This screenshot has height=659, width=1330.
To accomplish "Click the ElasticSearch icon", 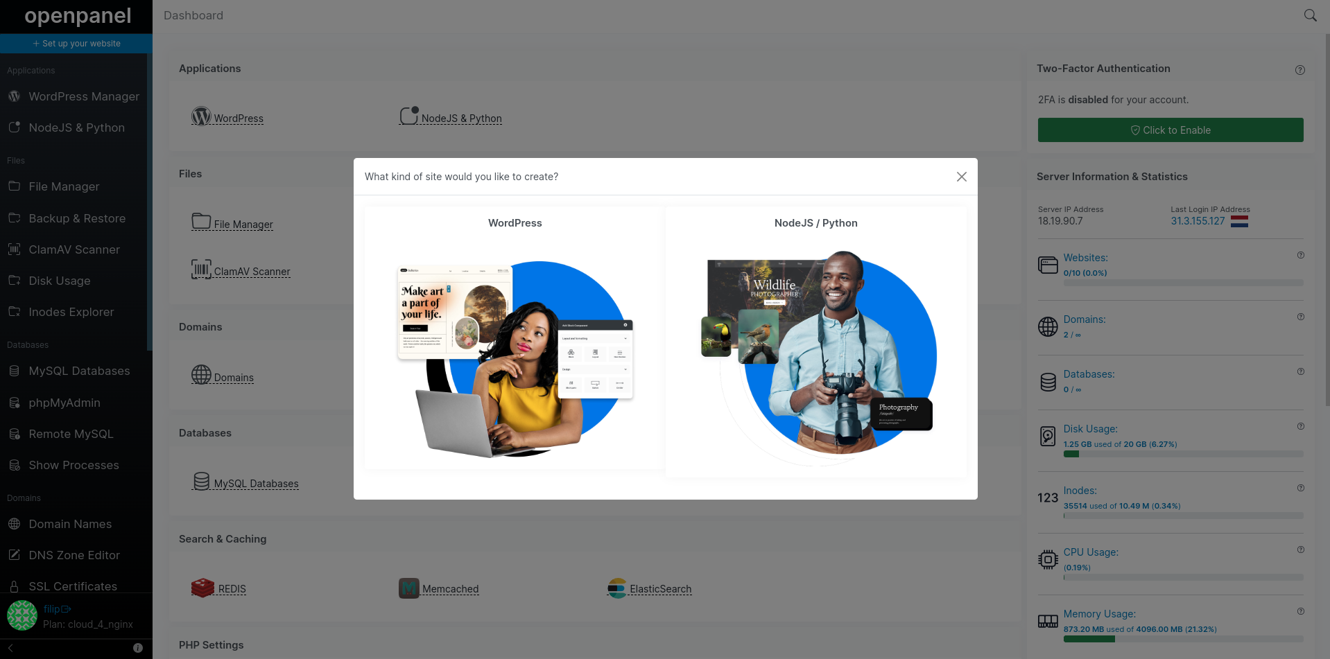I will click(617, 588).
